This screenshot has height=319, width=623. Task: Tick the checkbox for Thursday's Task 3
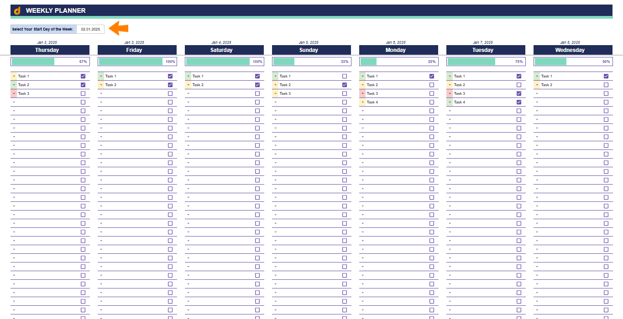pyautogui.click(x=83, y=93)
